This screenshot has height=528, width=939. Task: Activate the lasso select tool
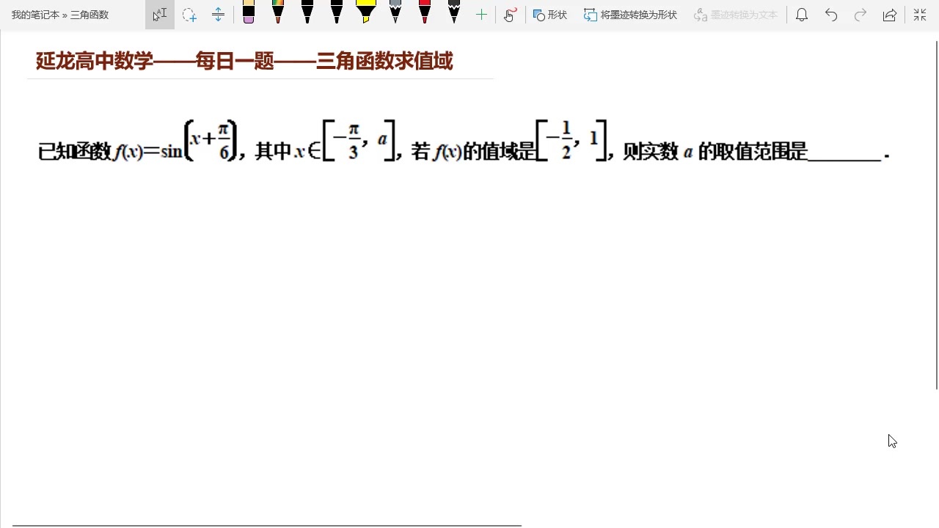point(189,15)
